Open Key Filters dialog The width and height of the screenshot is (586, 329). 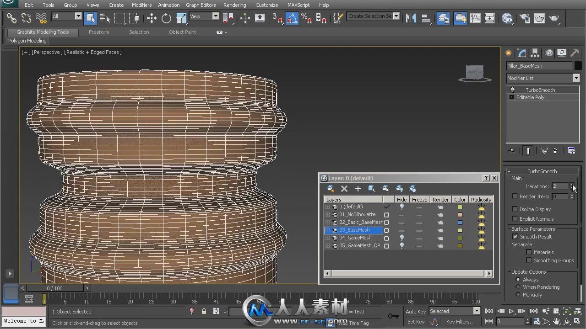(460, 322)
